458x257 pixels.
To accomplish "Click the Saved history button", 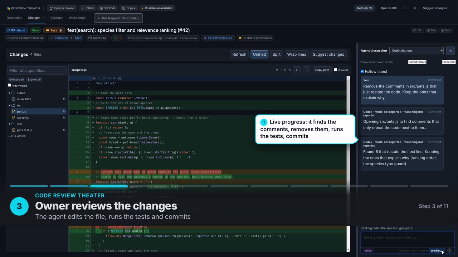I will pyautogui.click(x=417, y=62).
